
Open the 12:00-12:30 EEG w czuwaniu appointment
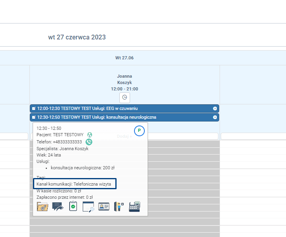coord(119,108)
